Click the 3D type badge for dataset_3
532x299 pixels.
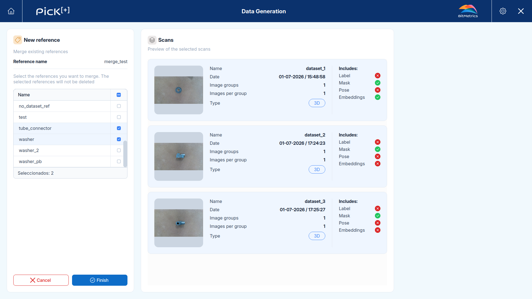pos(317,236)
